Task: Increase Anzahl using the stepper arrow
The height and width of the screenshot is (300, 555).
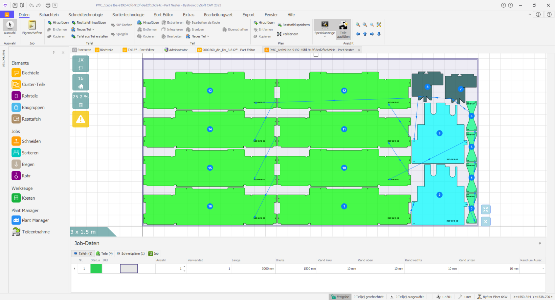Action: pyautogui.click(x=184, y=267)
